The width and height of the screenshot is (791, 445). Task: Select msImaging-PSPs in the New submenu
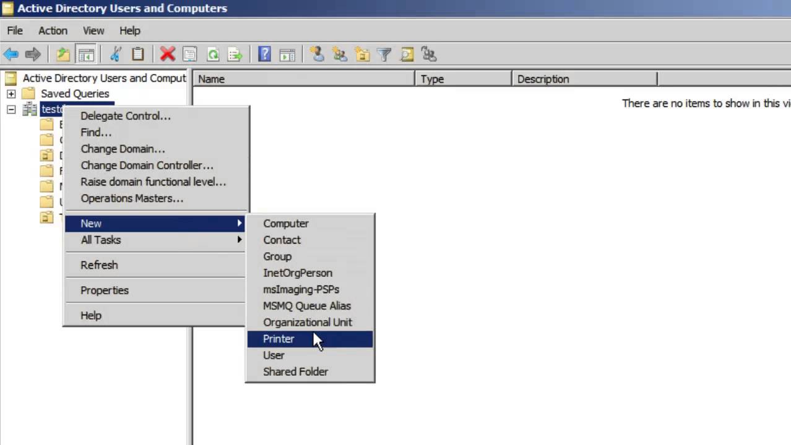point(309,289)
